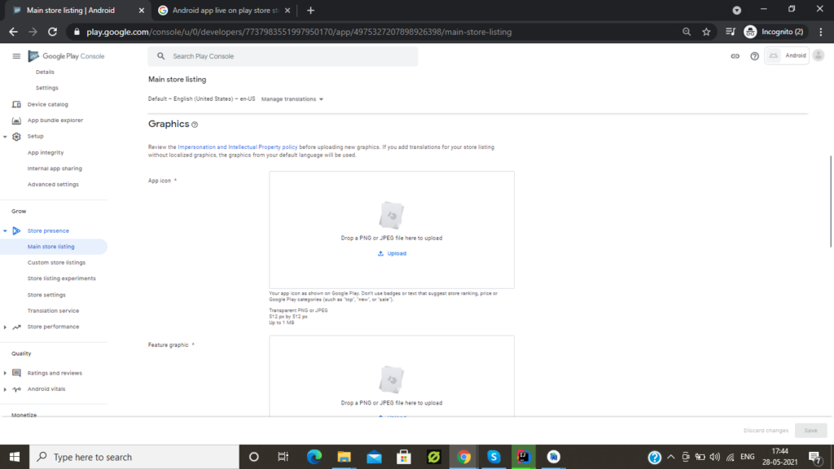Open Android vitals in the sidebar

(x=46, y=388)
